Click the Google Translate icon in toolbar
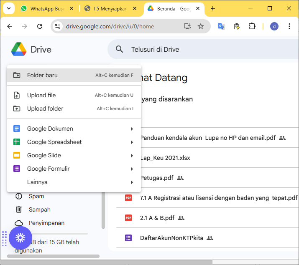 (x=222, y=26)
